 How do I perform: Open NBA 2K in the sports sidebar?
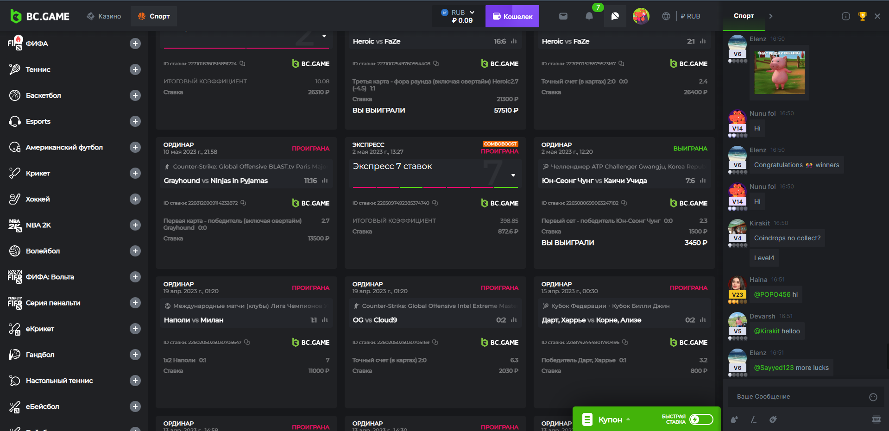click(x=38, y=225)
